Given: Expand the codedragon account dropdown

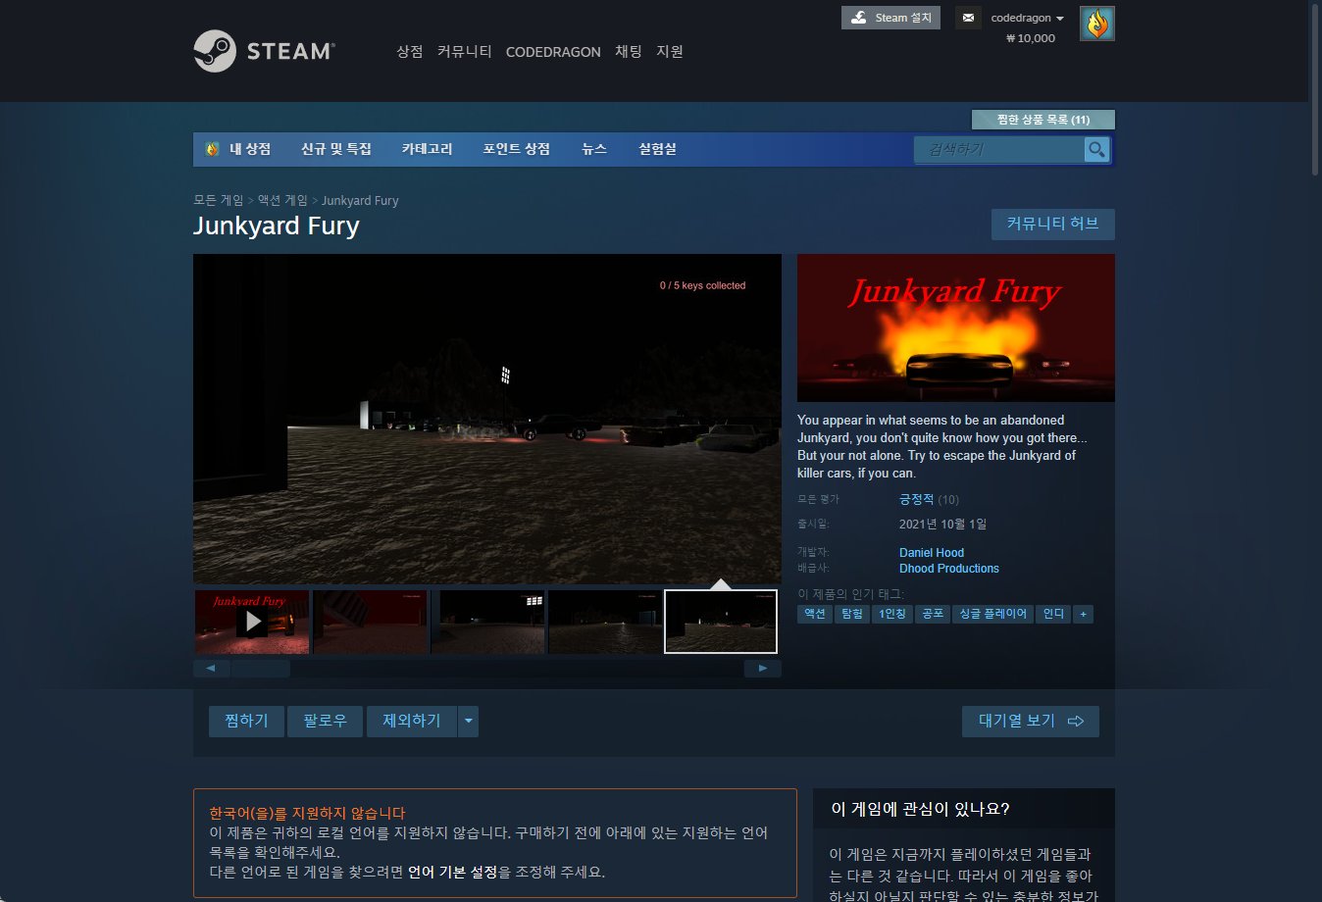Looking at the screenshot, I should tap(1027, 18).
